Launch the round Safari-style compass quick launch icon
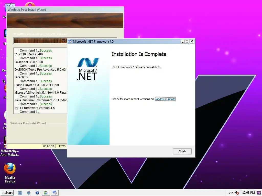 29,193
